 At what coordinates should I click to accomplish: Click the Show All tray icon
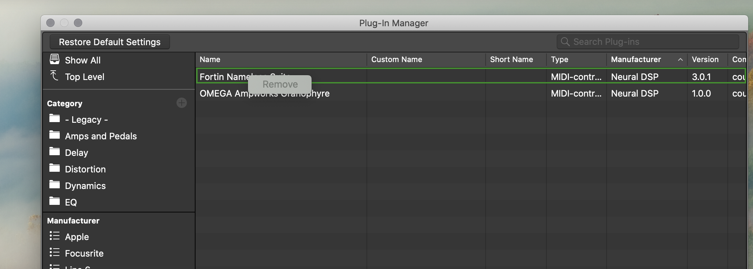[55, 59]
